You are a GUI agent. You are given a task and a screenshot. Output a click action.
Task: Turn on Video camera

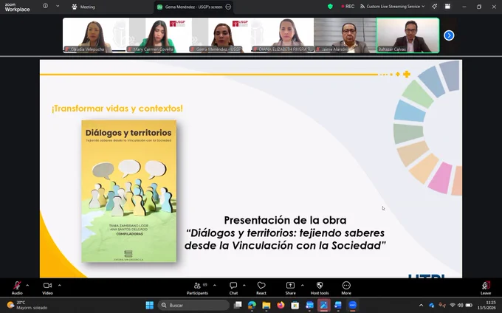[47, 288]
